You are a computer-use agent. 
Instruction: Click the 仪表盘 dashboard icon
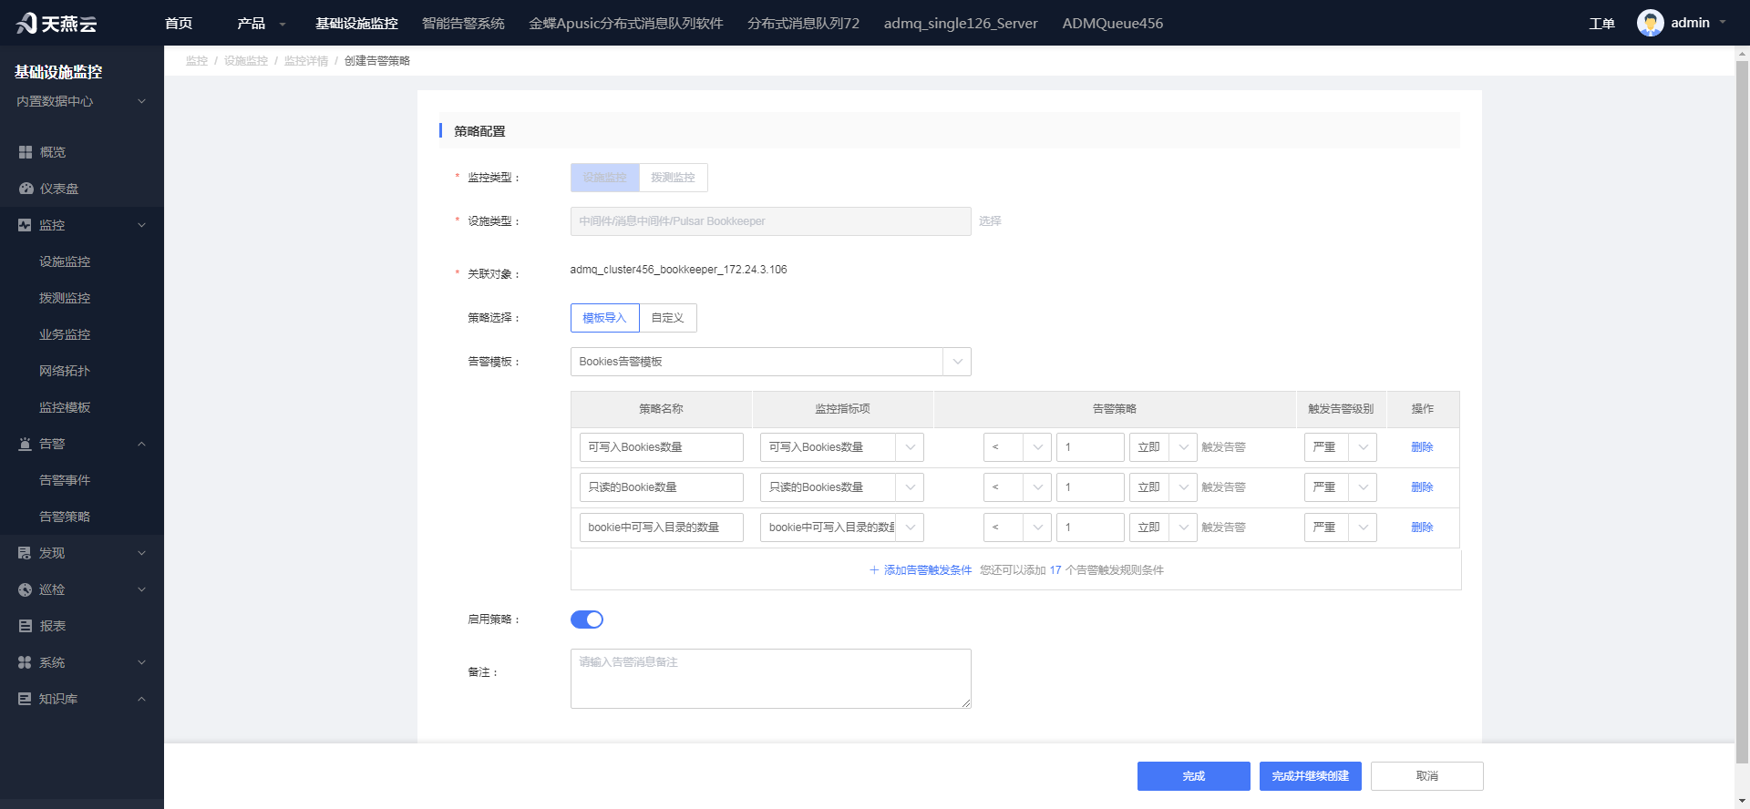point(26,189)
